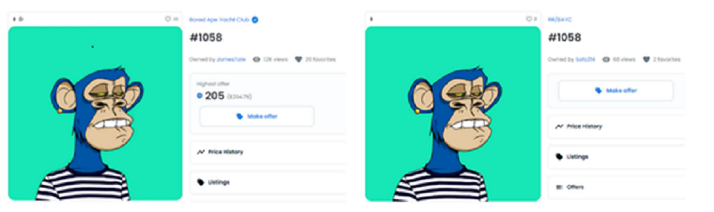Viewport: 714px width, 212px height.
Task: Click the Ethereum icon above the right ape image
Action: 371,19
